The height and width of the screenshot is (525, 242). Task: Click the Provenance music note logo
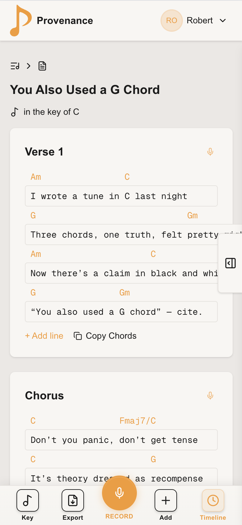[x=21, y=21]
